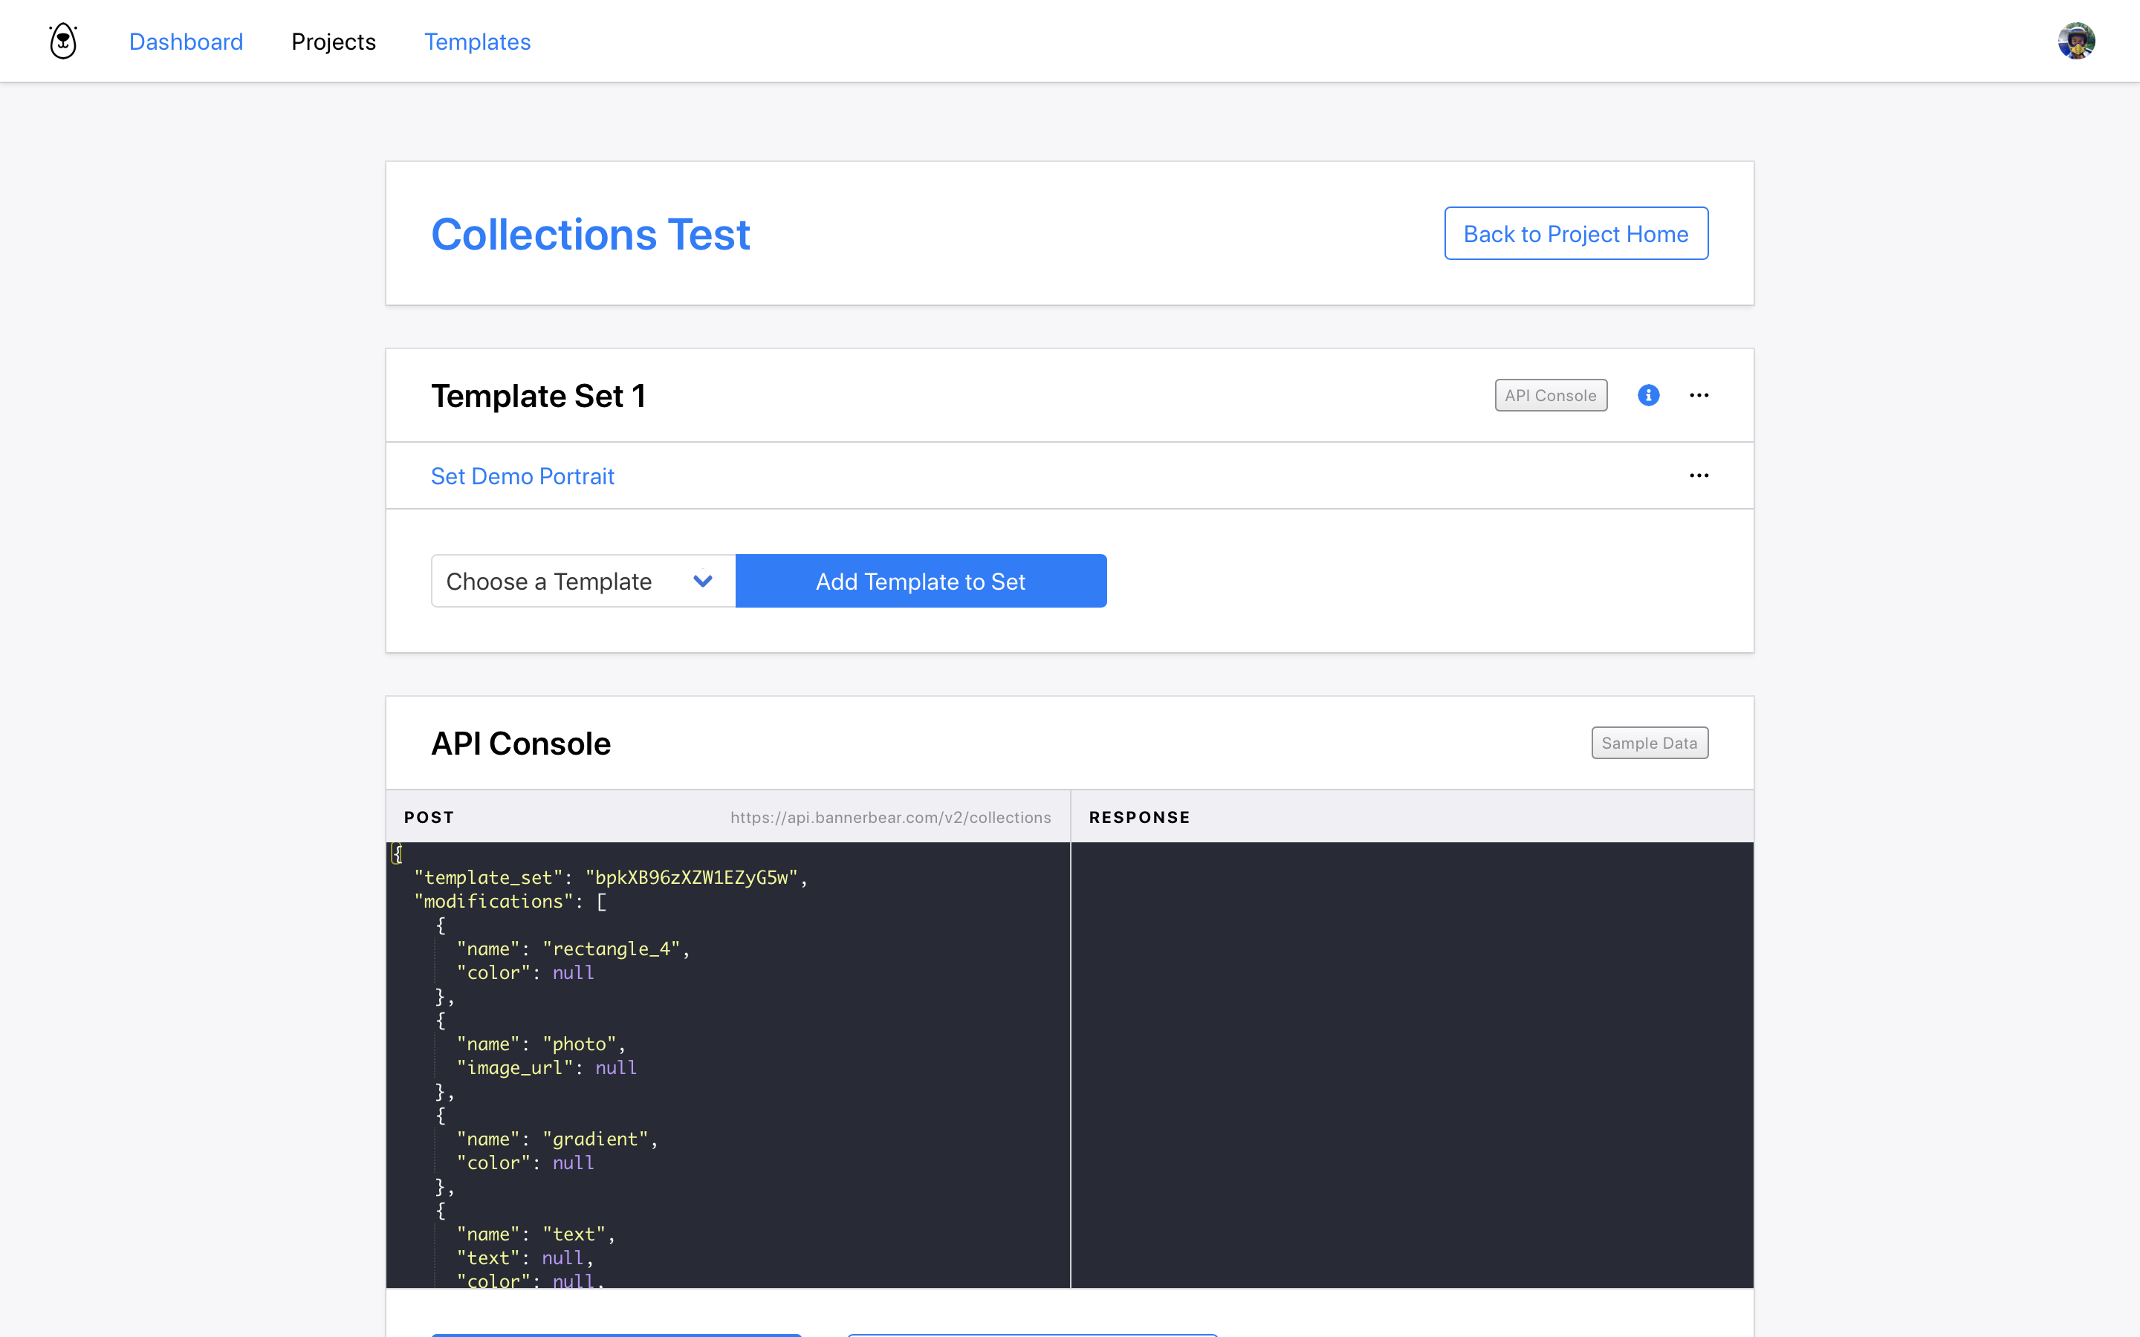Click the "text": null line in the editor
Screen dimensions: 2140x1337
(x=525, y=1258)
